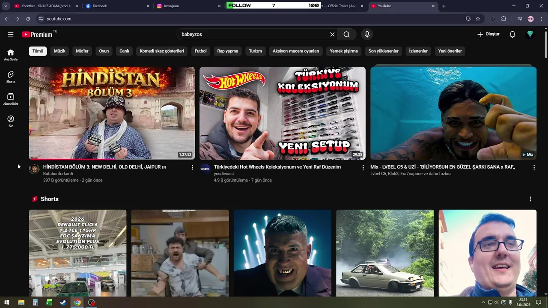Select the Canlı filter chip

point(124,51)
